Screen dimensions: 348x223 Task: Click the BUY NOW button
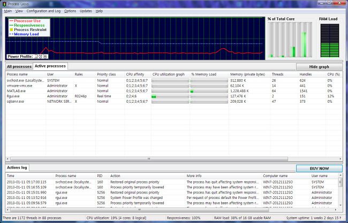[x=319, y=168]
